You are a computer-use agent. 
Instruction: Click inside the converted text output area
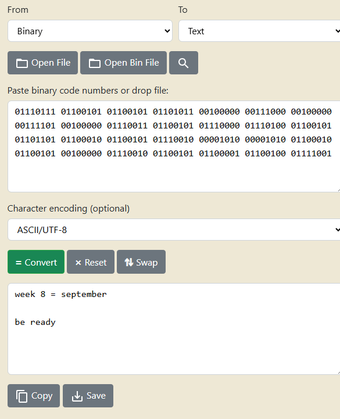(174, 329)
